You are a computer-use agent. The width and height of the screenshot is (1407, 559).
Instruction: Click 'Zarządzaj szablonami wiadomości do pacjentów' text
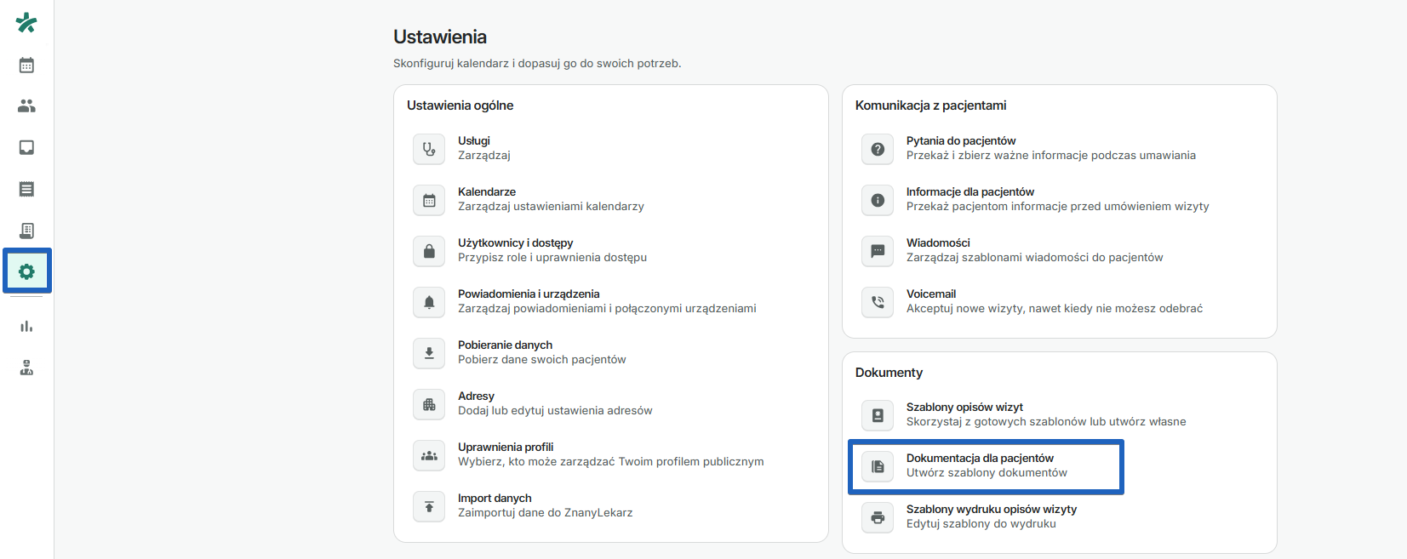point(1034,258)
